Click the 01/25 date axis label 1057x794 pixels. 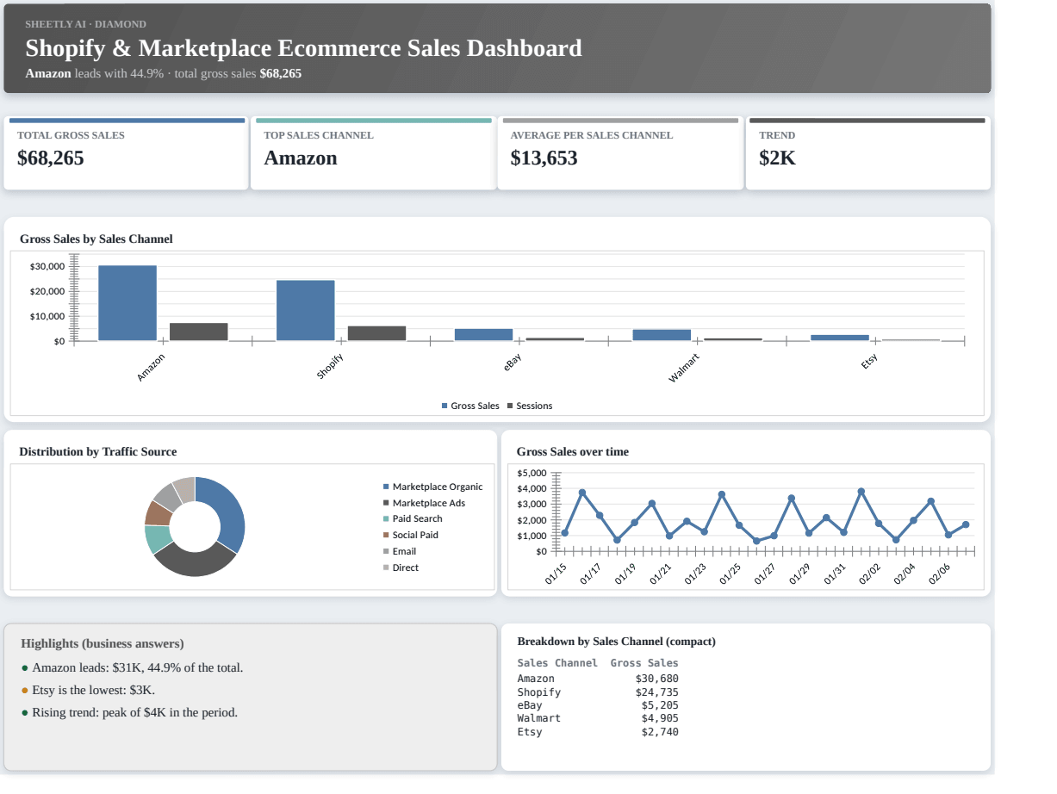731,574
